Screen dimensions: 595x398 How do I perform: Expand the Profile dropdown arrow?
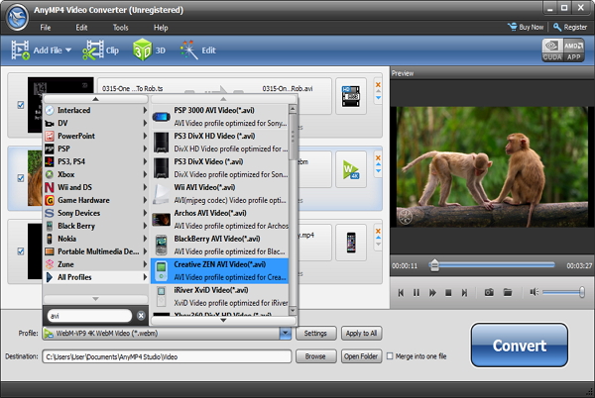286,334
